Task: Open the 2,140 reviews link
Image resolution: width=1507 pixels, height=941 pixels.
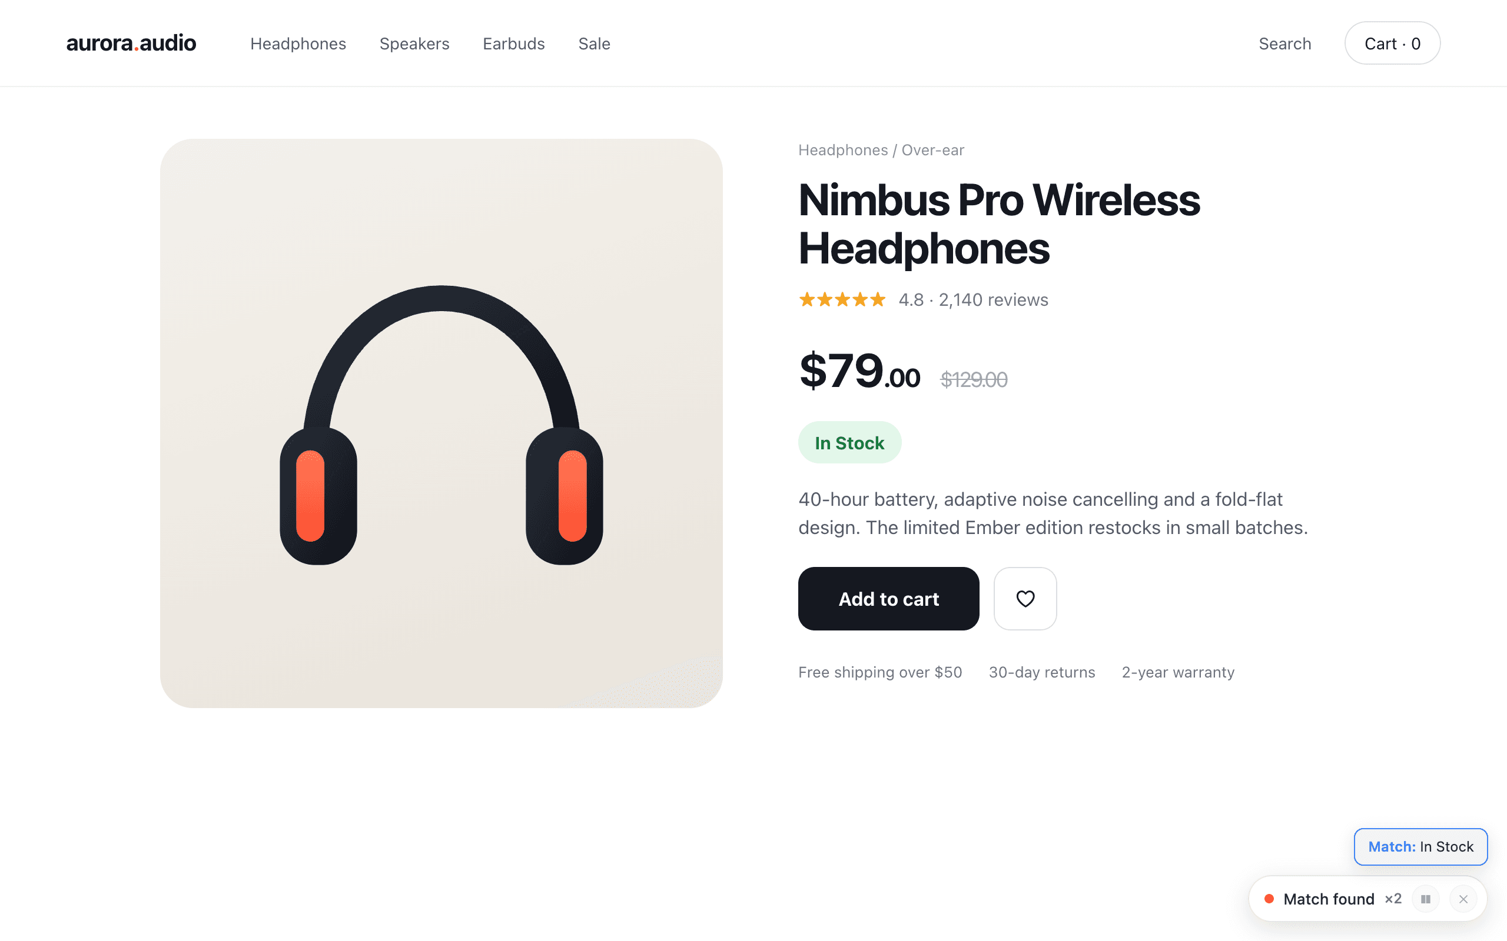Action: pyautogui.click(x=993, y=300)
